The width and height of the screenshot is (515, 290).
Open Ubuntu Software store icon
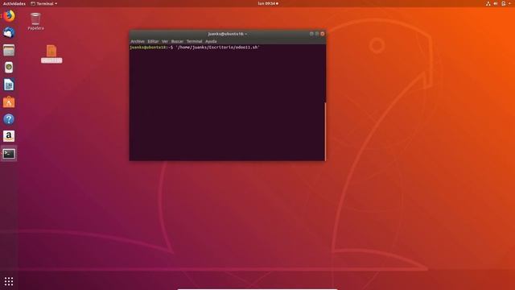(9, 102)
